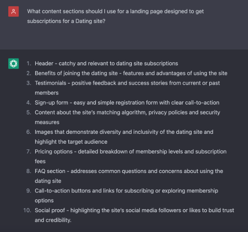This screenshot has width=248, height=232.
Task: Click 'highlight the target audience' text
Action: pos(71,142)
